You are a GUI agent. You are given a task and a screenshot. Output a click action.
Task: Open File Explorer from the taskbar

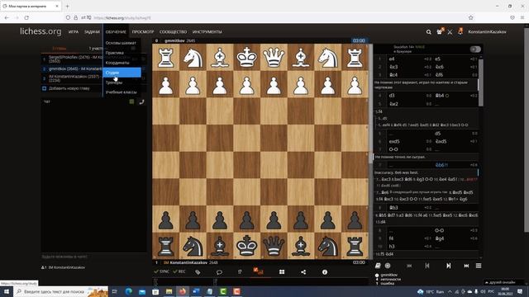point(169,291)
